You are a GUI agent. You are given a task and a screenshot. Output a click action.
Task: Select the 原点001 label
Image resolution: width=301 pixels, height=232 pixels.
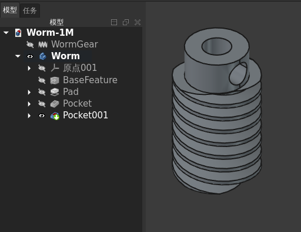(x=80, y=68)
